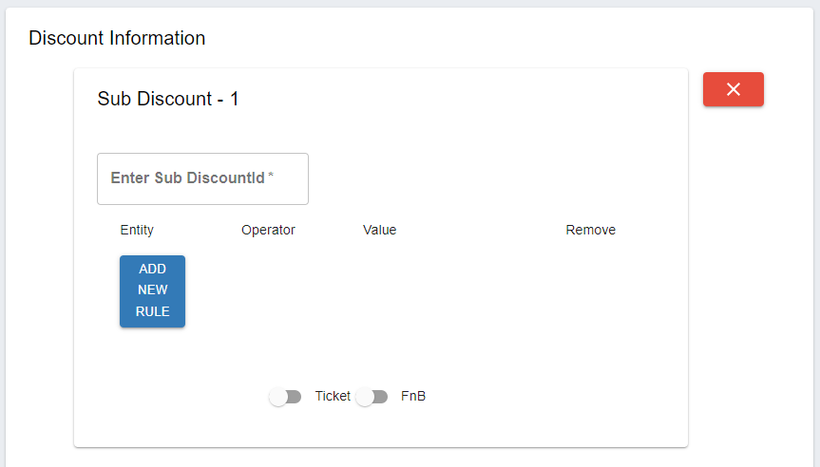Click the Entity column header
This screenshot has width=820, height=467.
pos(137,230)
